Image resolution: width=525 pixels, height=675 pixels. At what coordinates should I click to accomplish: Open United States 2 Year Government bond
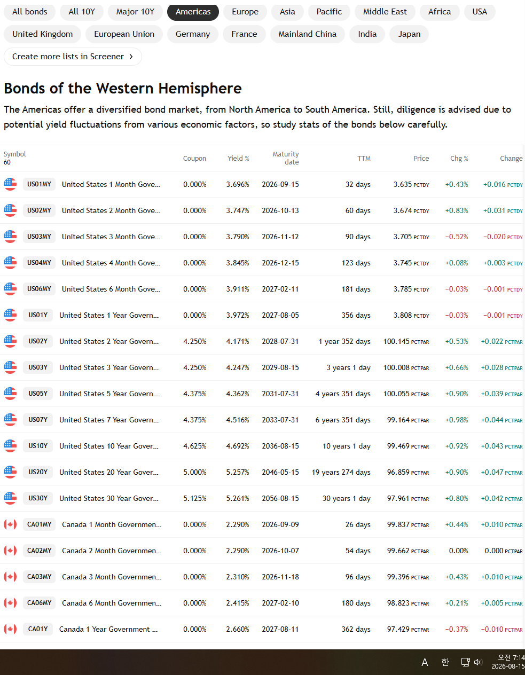109,341
